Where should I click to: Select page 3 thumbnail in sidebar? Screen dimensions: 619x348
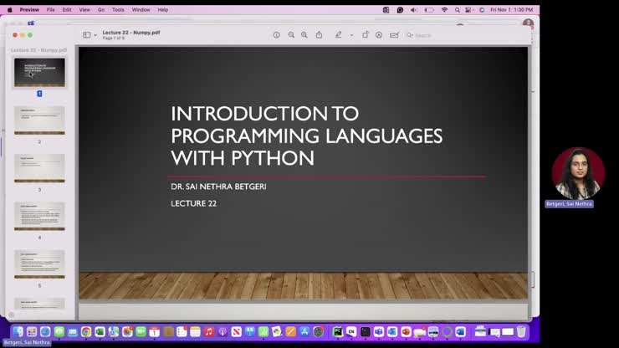tap(39, 168)
